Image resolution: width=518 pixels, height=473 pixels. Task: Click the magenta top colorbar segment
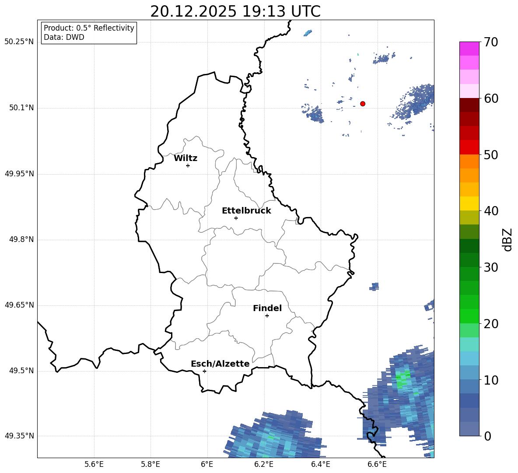469,49
